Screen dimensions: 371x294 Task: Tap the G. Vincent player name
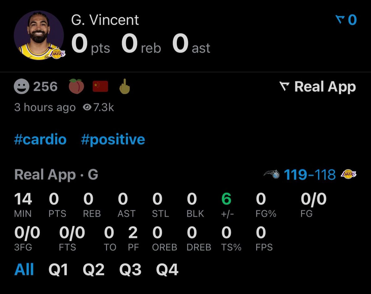tap(105, 20)
